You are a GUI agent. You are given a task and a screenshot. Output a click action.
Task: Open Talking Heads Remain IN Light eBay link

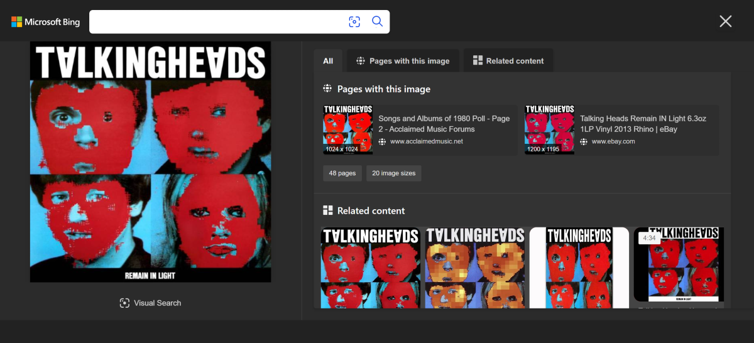click(643, 124)
